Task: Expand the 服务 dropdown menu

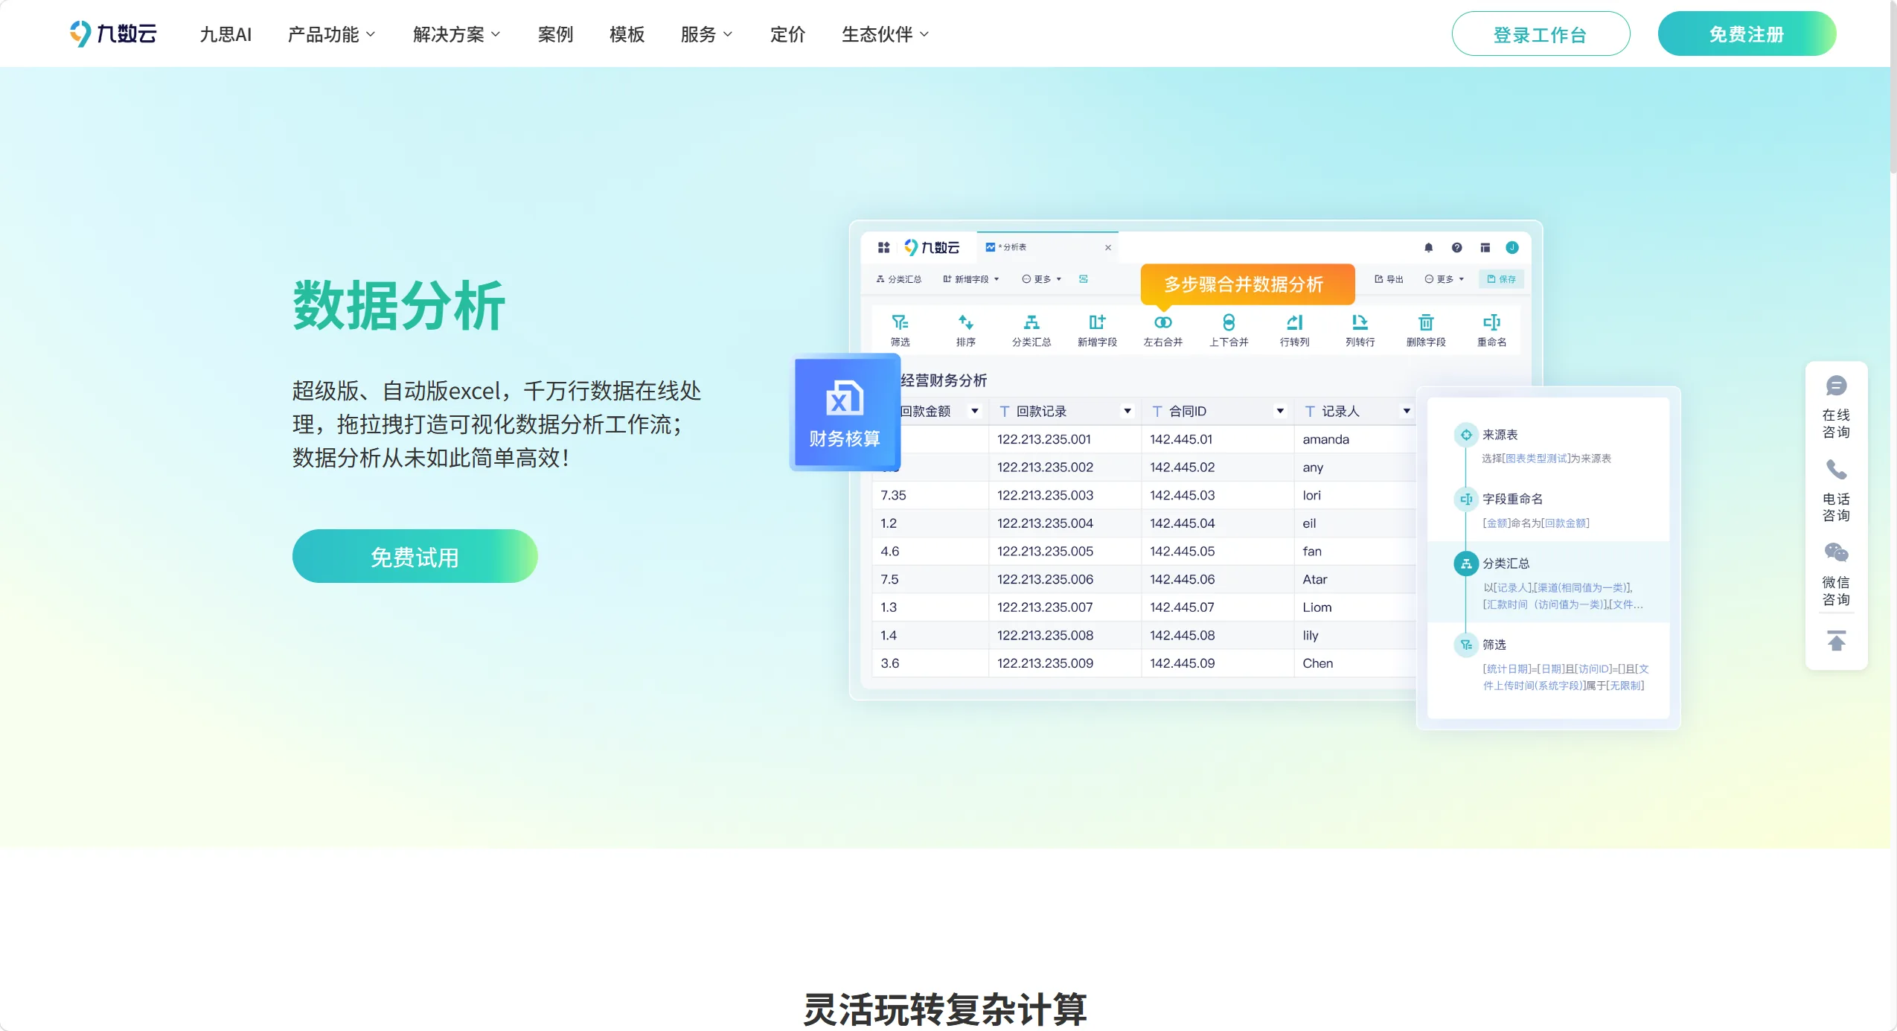Action: [707, 34]
